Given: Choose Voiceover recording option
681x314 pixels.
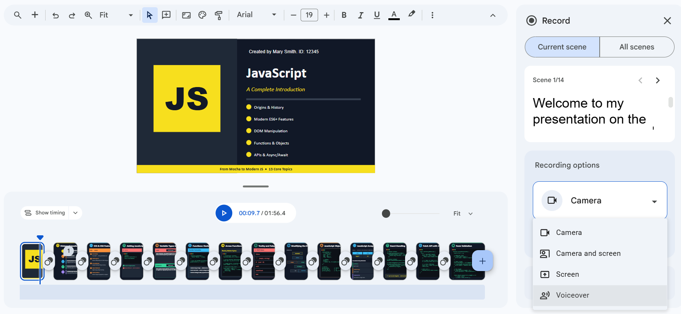Looking at the screenshot, I should pyautogui.click(x=600, y=295).
